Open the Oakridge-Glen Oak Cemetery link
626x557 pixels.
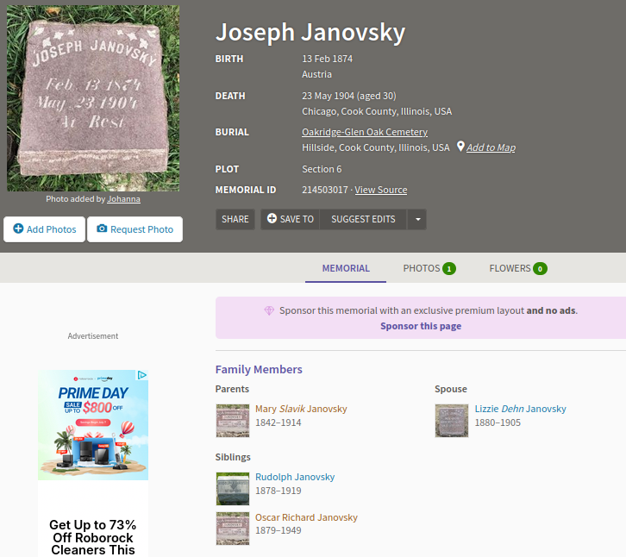click(364, 132)
